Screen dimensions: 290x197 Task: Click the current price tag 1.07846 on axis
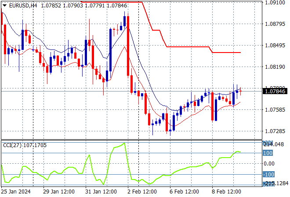275,91
